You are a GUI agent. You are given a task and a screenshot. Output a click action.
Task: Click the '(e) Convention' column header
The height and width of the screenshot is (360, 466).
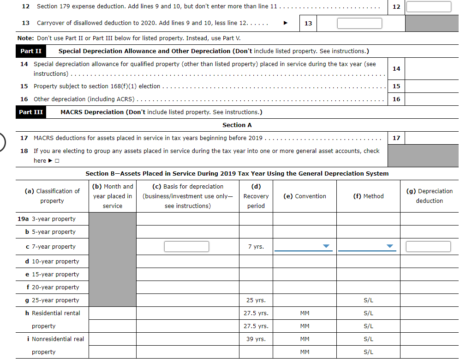pyautogui.click(x=305, y=196)
